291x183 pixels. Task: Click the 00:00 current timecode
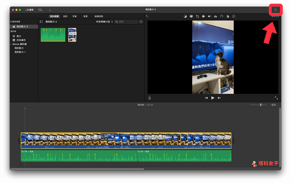[x=140, y=105]
